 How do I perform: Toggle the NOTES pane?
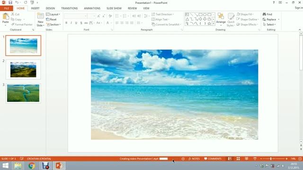click(x=194, y=159)
